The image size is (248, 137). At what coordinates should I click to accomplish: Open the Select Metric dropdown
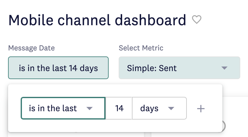179,68
